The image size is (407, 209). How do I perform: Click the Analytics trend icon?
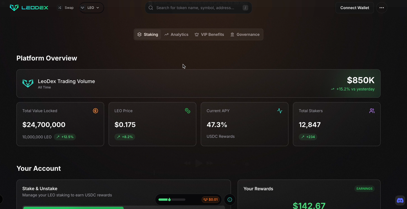pyautogui.click(x=166, y=35)
